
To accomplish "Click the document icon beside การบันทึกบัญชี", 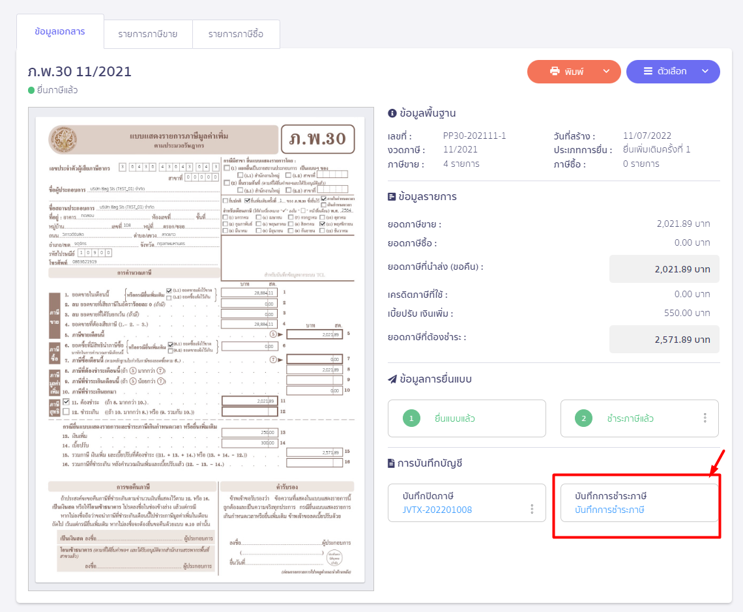I will pos(392,463).
